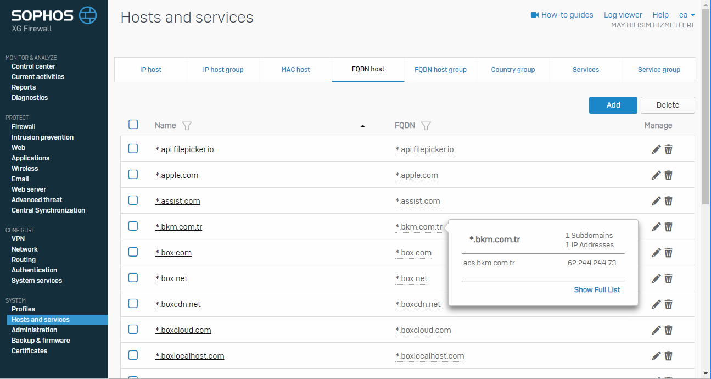Check the box for *.bkm.com.tr row
The width and height of the screenshot is (711, 379).
point(133,226)
